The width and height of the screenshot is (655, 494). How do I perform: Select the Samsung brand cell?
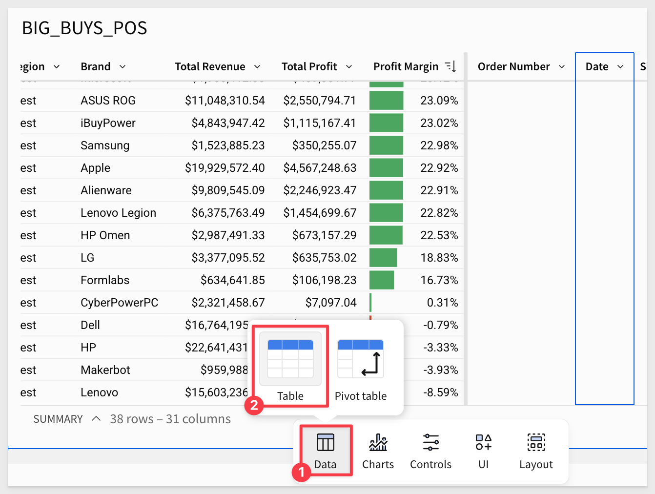[x=105, y=145]
